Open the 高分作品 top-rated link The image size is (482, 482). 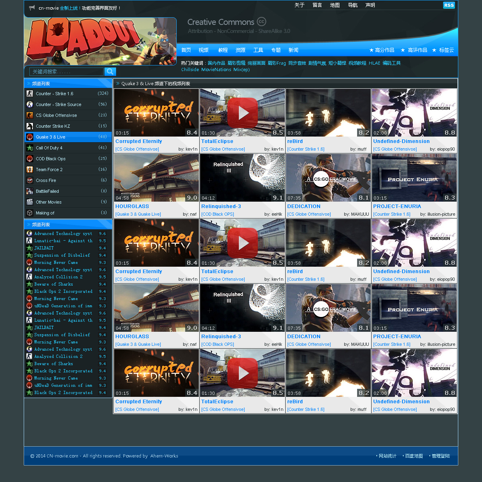tap(385, 50)
